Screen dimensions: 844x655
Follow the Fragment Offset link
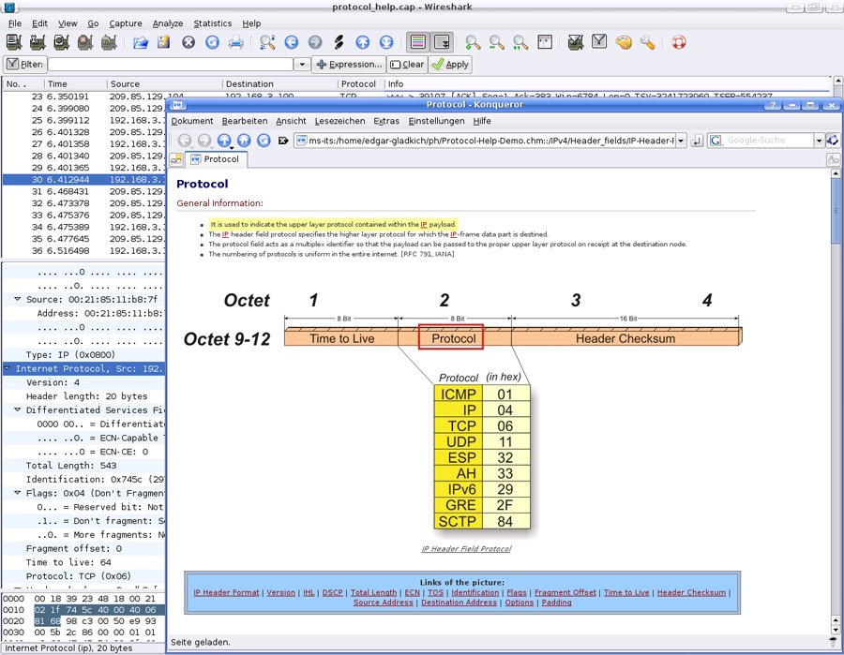tap(565, 592)
